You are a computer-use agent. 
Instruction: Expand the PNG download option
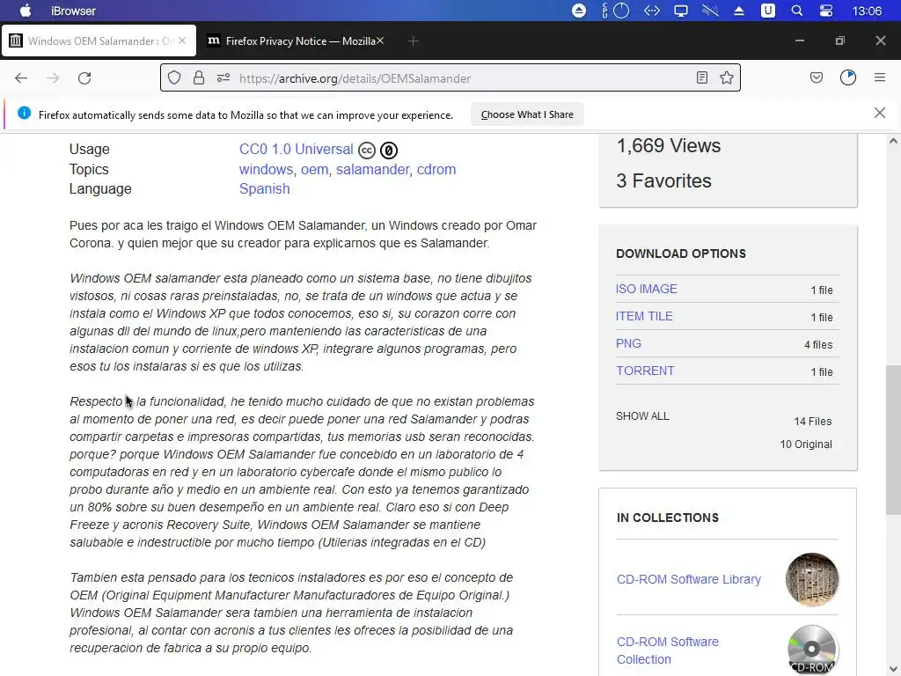[x=628, y=344]
